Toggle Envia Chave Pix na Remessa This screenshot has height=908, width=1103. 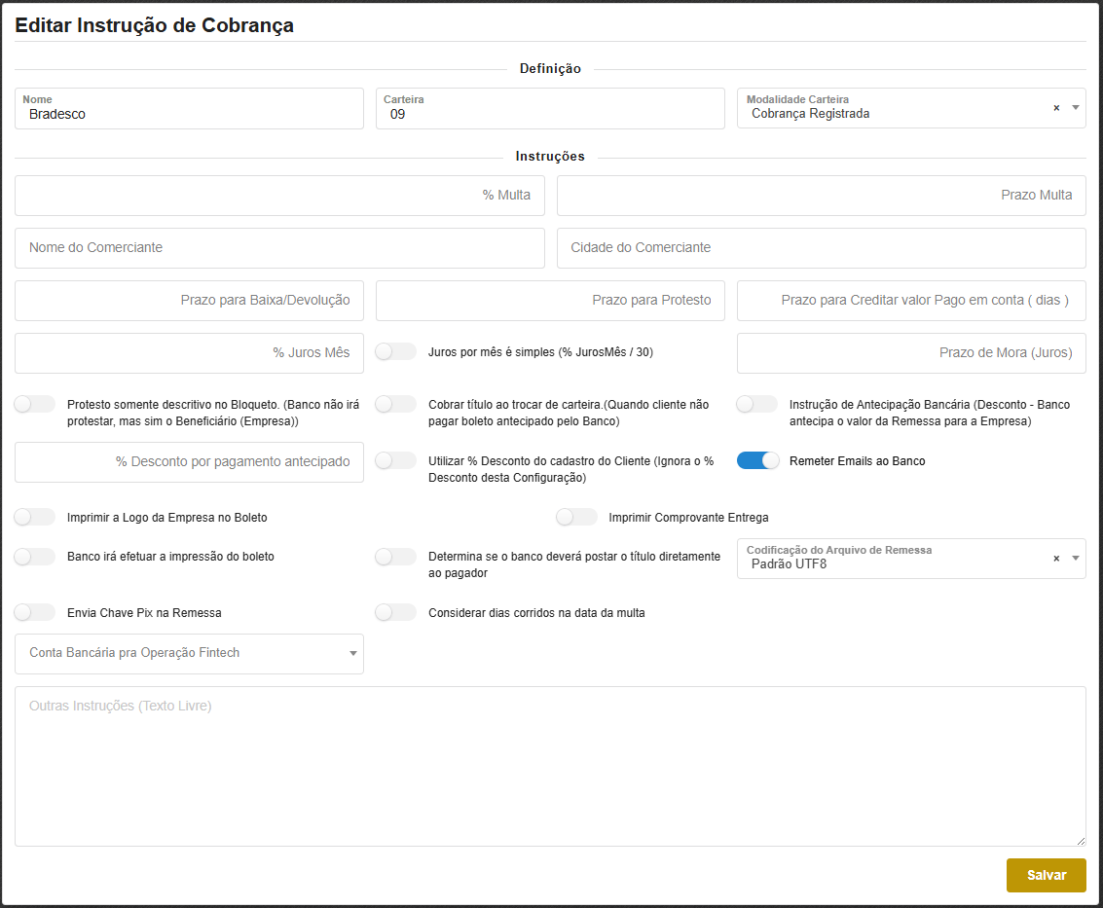[x=35, y=613]
